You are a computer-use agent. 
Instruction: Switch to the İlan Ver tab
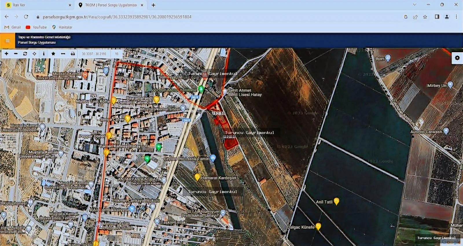click(x=38, y=5)
